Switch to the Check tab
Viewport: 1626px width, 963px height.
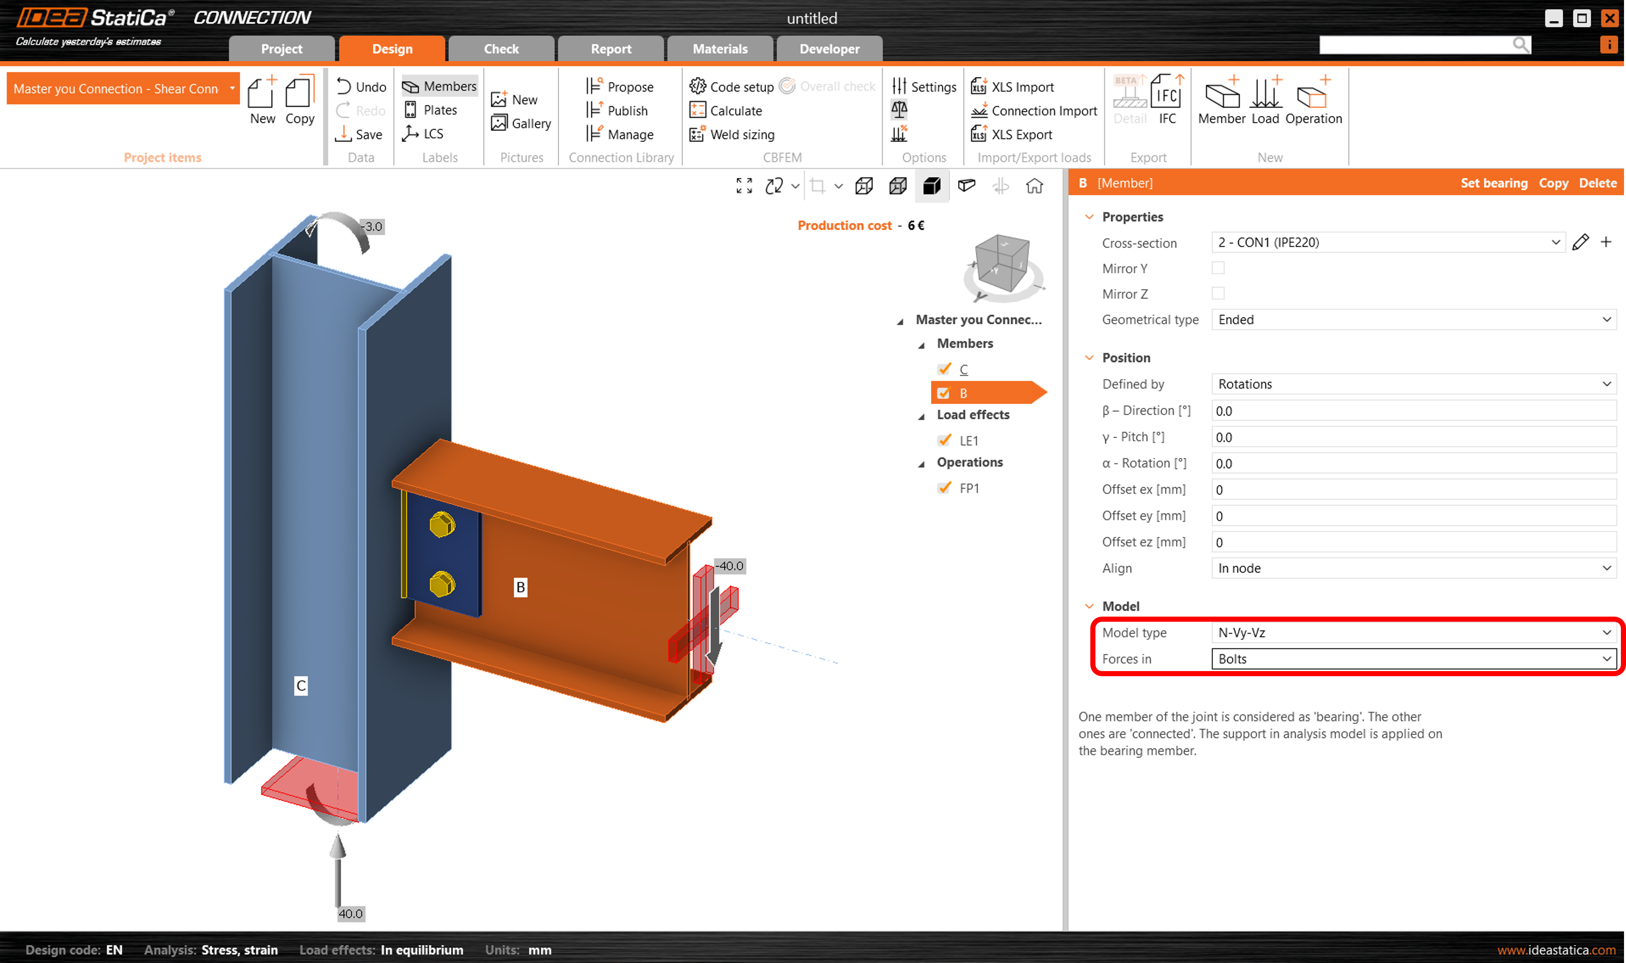coord(501,49)
